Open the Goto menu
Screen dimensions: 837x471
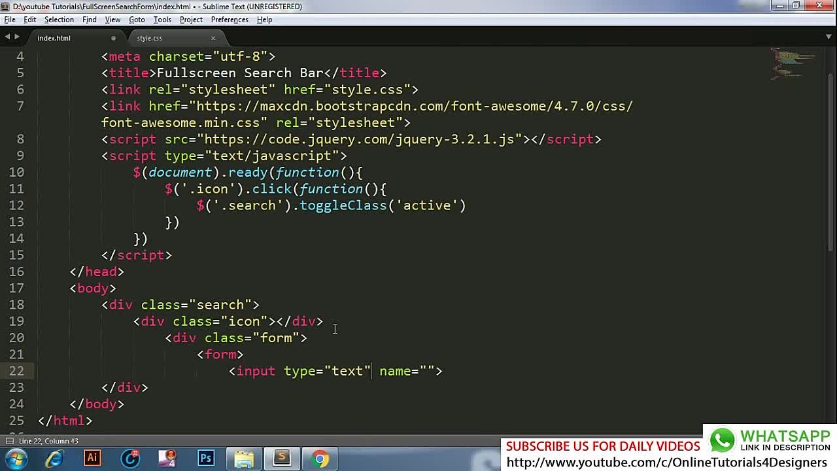[137, 20]
